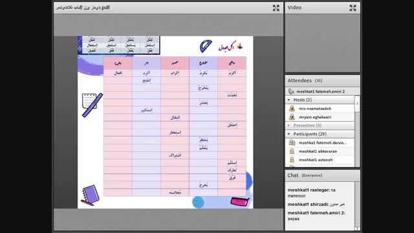Expand the Presenters (0) group

click(289, 126)
